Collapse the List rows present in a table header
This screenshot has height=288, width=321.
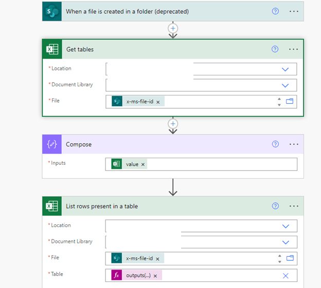[173, 206]
